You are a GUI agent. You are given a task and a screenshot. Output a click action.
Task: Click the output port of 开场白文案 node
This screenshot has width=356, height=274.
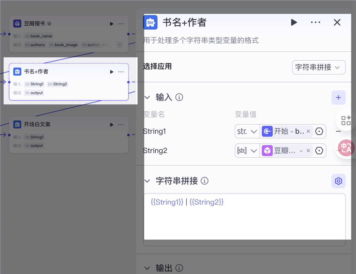[x=129, y=135]
